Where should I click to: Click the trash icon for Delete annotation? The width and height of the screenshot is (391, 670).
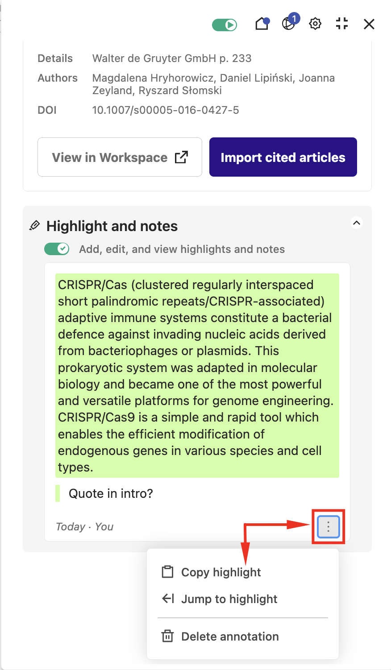(167, 636)
